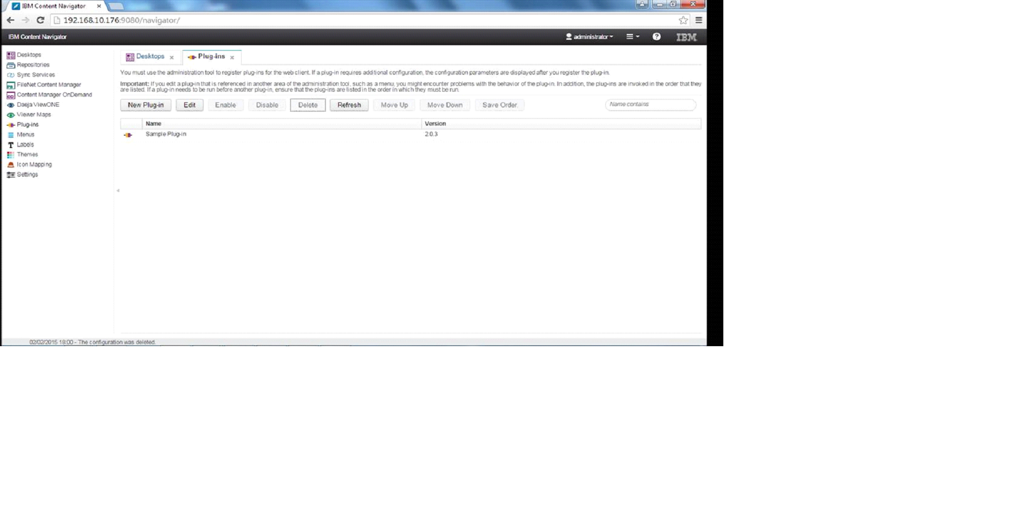Click the FileNet Content Manager icon

(x=10, y=85)
